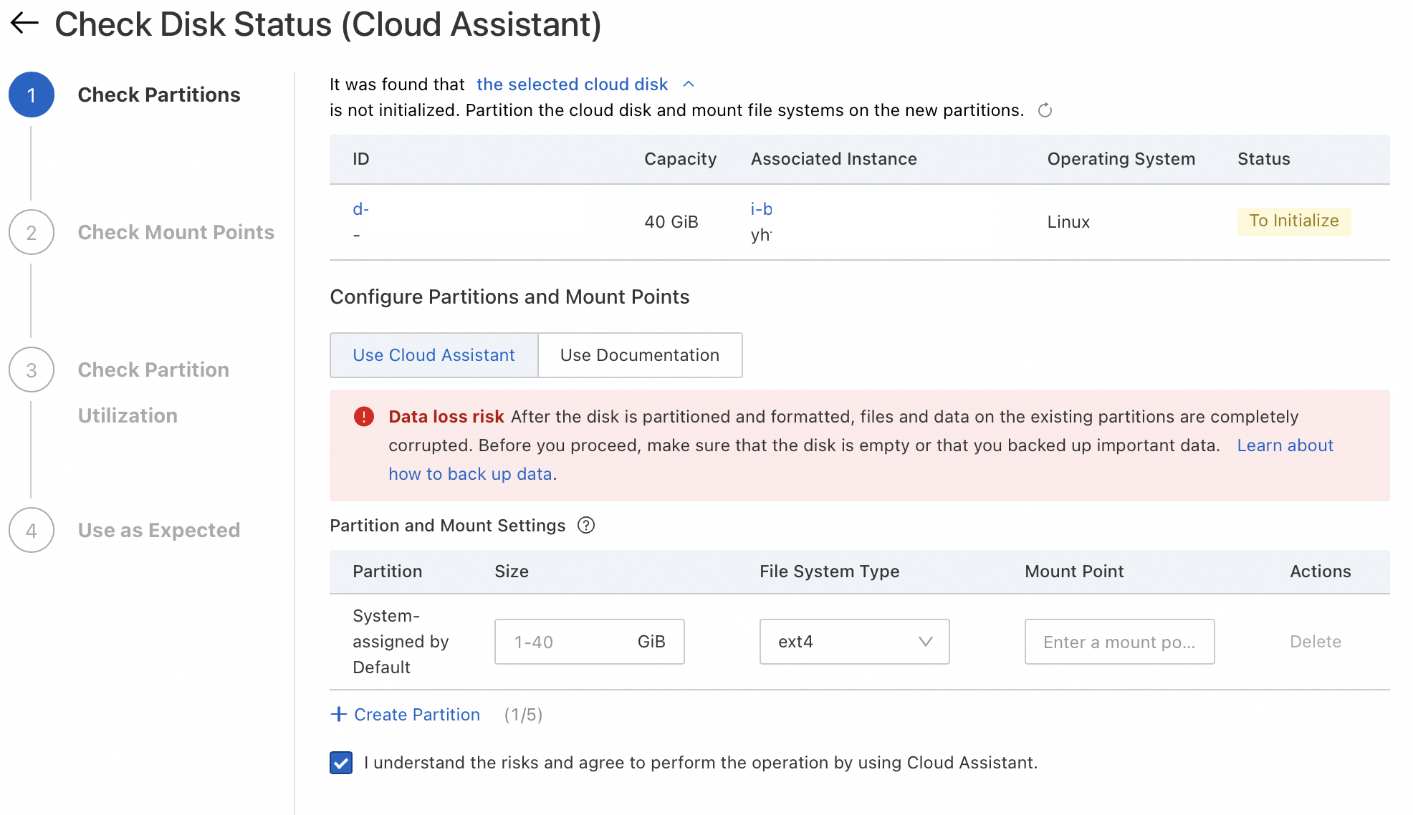Click the Data loss risk label
Viewport: 1413px width, 815px height.
(446, 417)
